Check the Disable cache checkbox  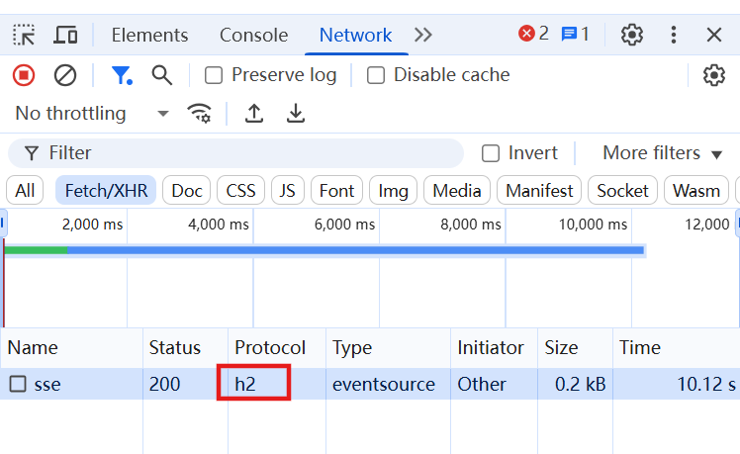tap(376, 75)
